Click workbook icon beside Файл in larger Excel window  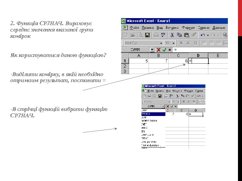point(125,27)
